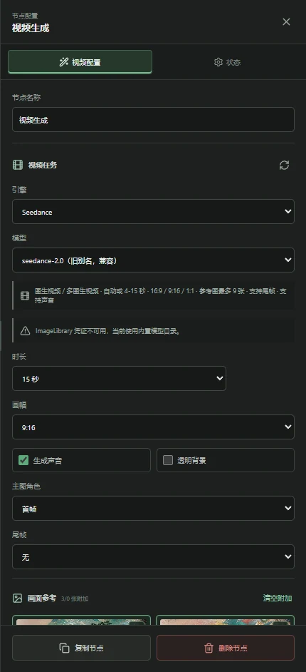This screenshot has width=306, height=672.
Task: Click the gear icon on 状态 tab
Action: pos(218,62)
